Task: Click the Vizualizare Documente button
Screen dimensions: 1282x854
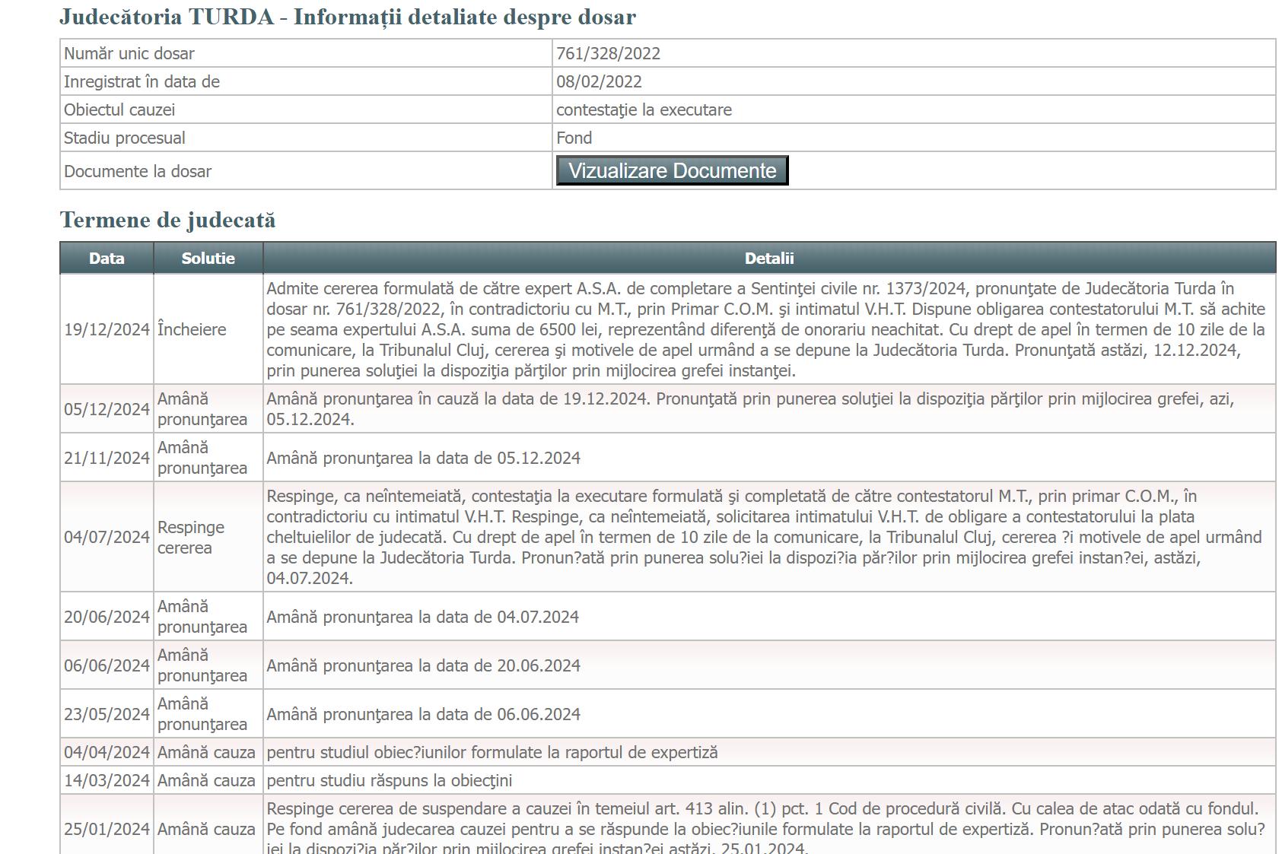Action: [x=672, y=170]
